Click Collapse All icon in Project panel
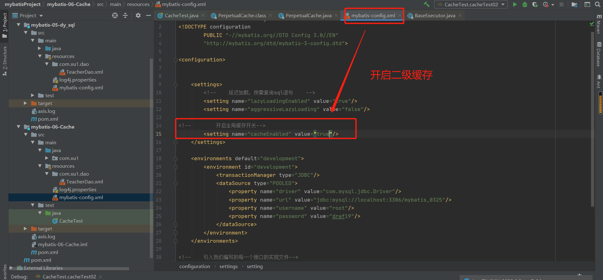This screenshot has height=280, width=603. click(125, 15)
